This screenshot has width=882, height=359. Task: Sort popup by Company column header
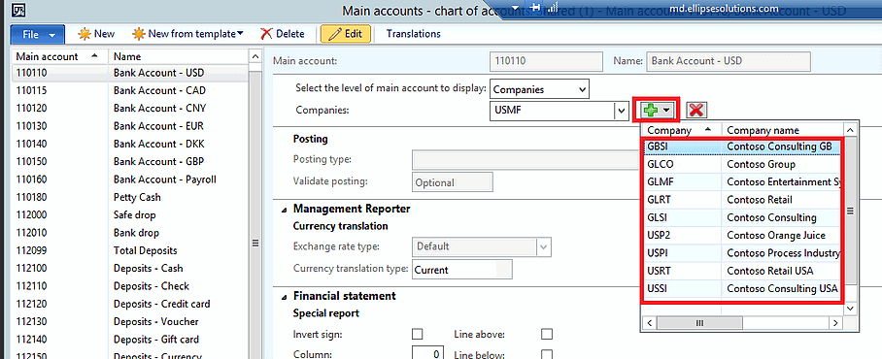[682, 130]
